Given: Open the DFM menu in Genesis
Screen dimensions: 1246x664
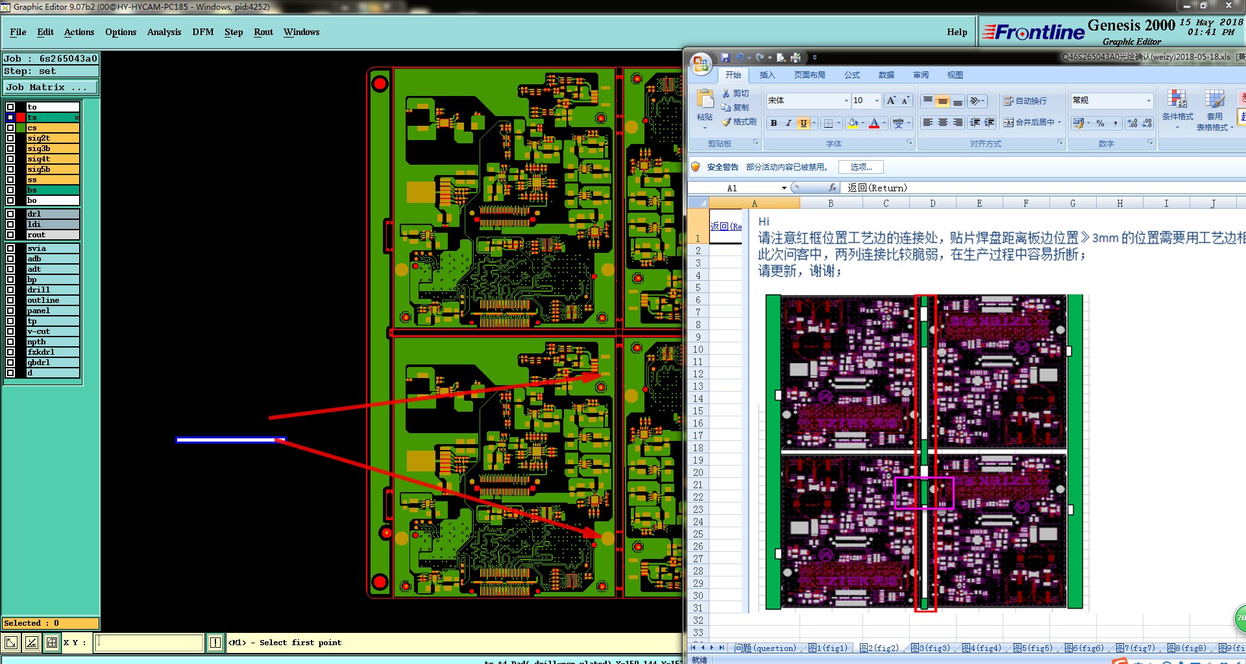Looking at the screenshot, I should pos(203,32).
